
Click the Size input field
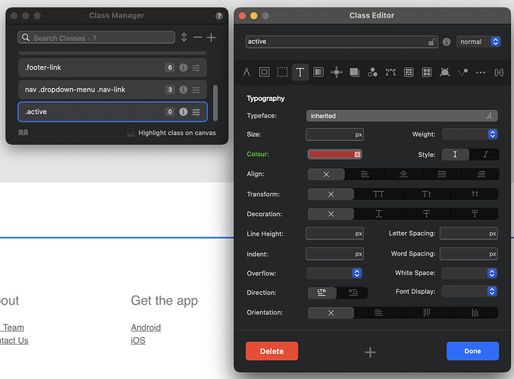click(x=334, y=134)
